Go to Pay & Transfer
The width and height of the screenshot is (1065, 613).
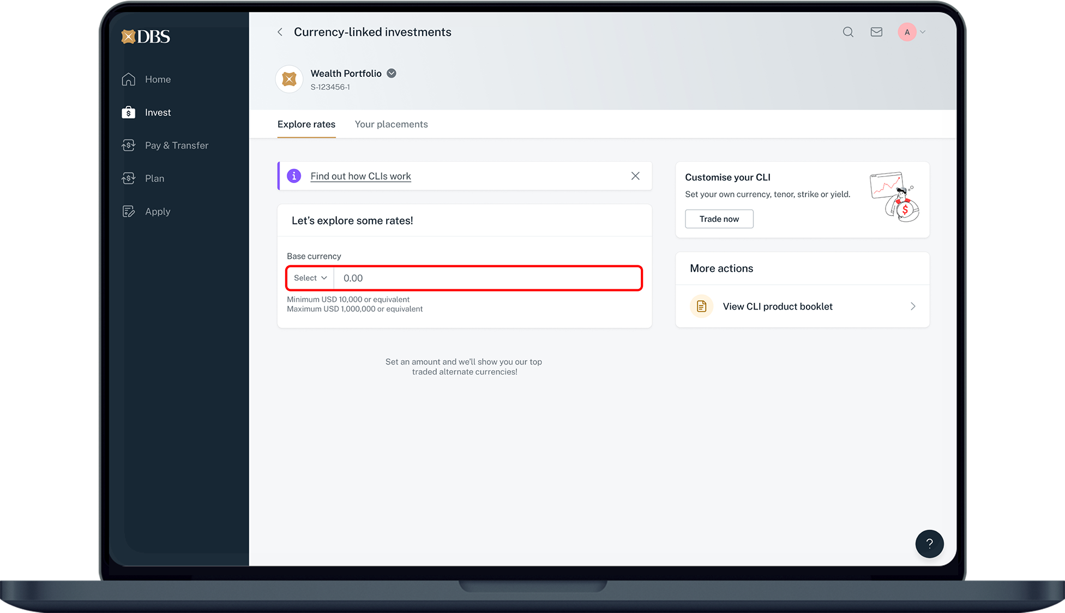176,145
